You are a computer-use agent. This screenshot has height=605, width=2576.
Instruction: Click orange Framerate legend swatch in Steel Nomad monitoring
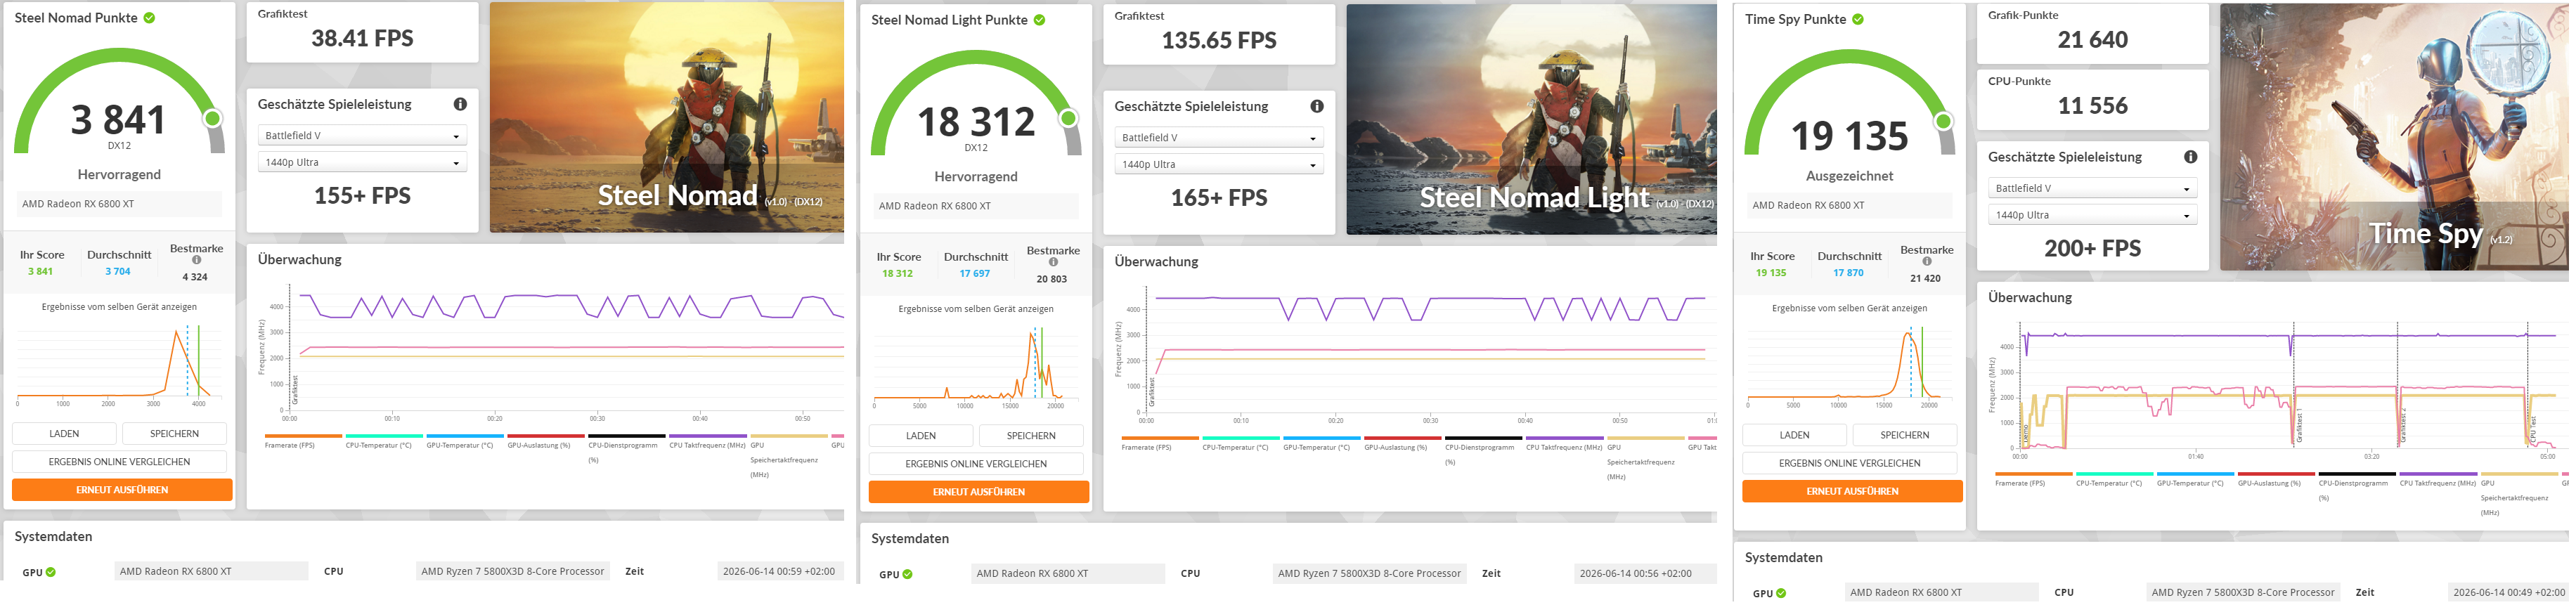pos(303,436)
